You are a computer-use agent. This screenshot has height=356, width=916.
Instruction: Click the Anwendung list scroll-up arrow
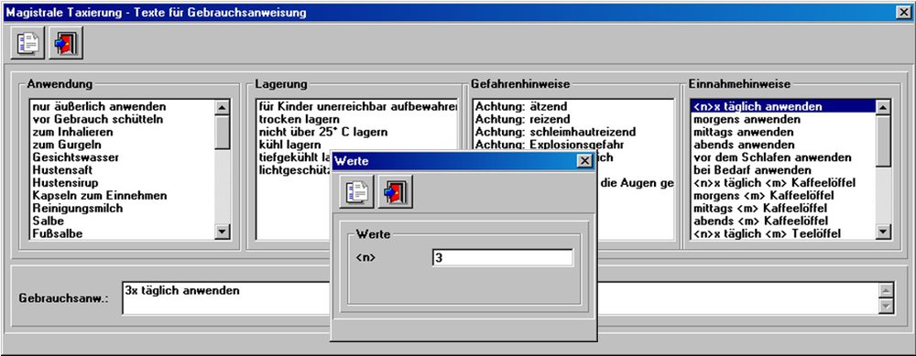[223, 107]
